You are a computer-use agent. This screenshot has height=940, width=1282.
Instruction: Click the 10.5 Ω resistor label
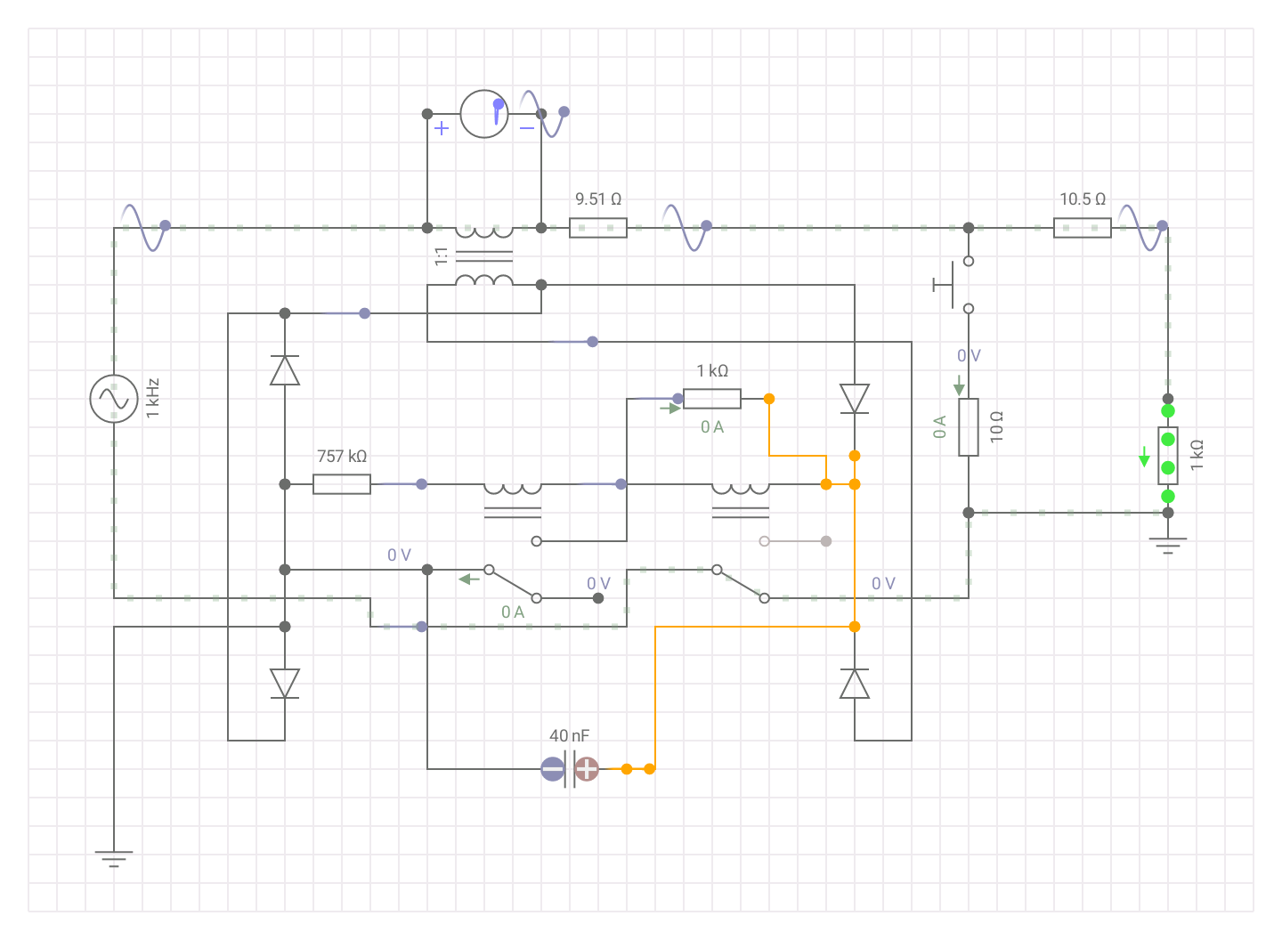(x=1083, y=199)
